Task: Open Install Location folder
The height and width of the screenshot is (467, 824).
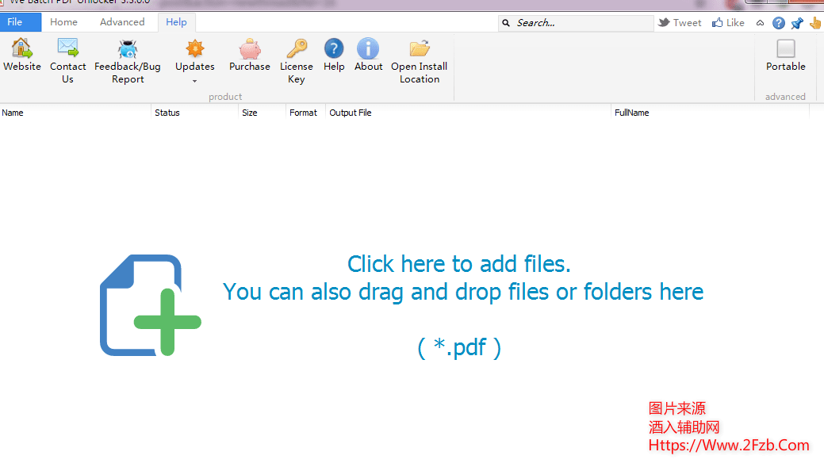Action: point(419,50)
